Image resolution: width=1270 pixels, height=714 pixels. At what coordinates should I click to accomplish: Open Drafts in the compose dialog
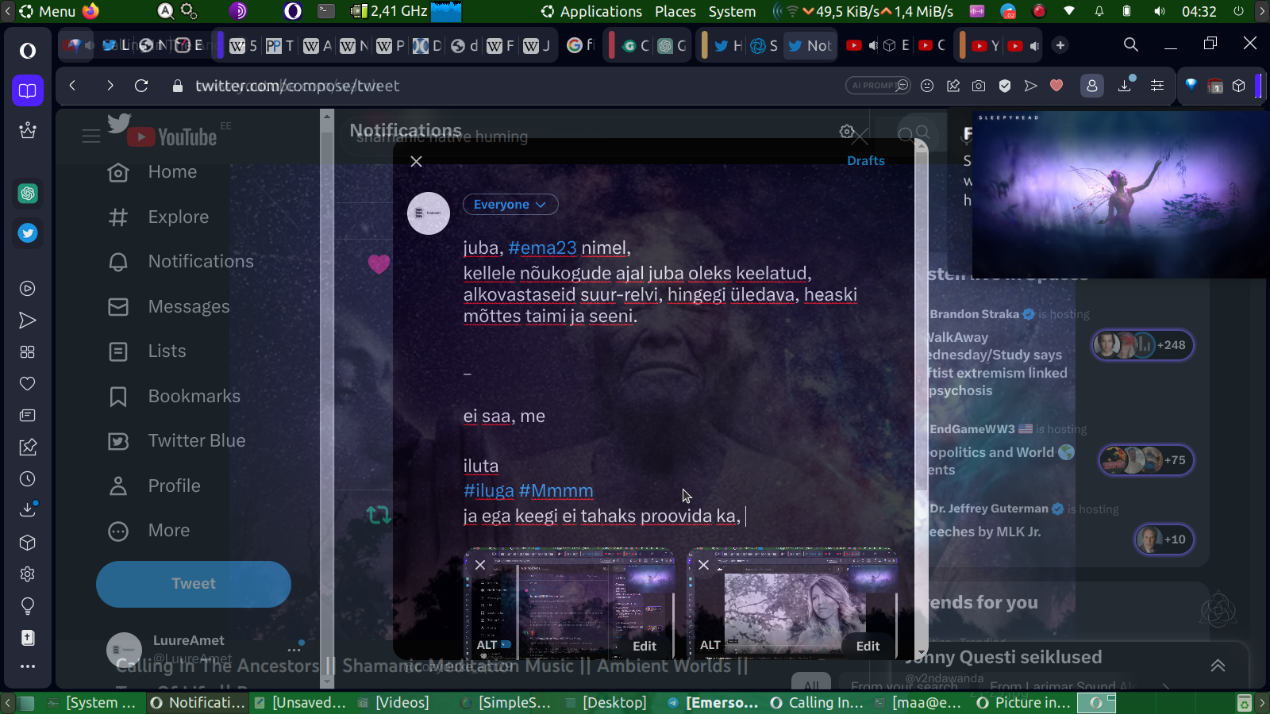[865, 160]
